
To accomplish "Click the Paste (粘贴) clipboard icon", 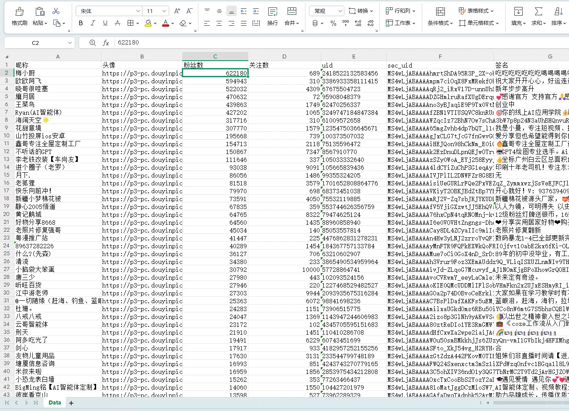I will 40,11.
